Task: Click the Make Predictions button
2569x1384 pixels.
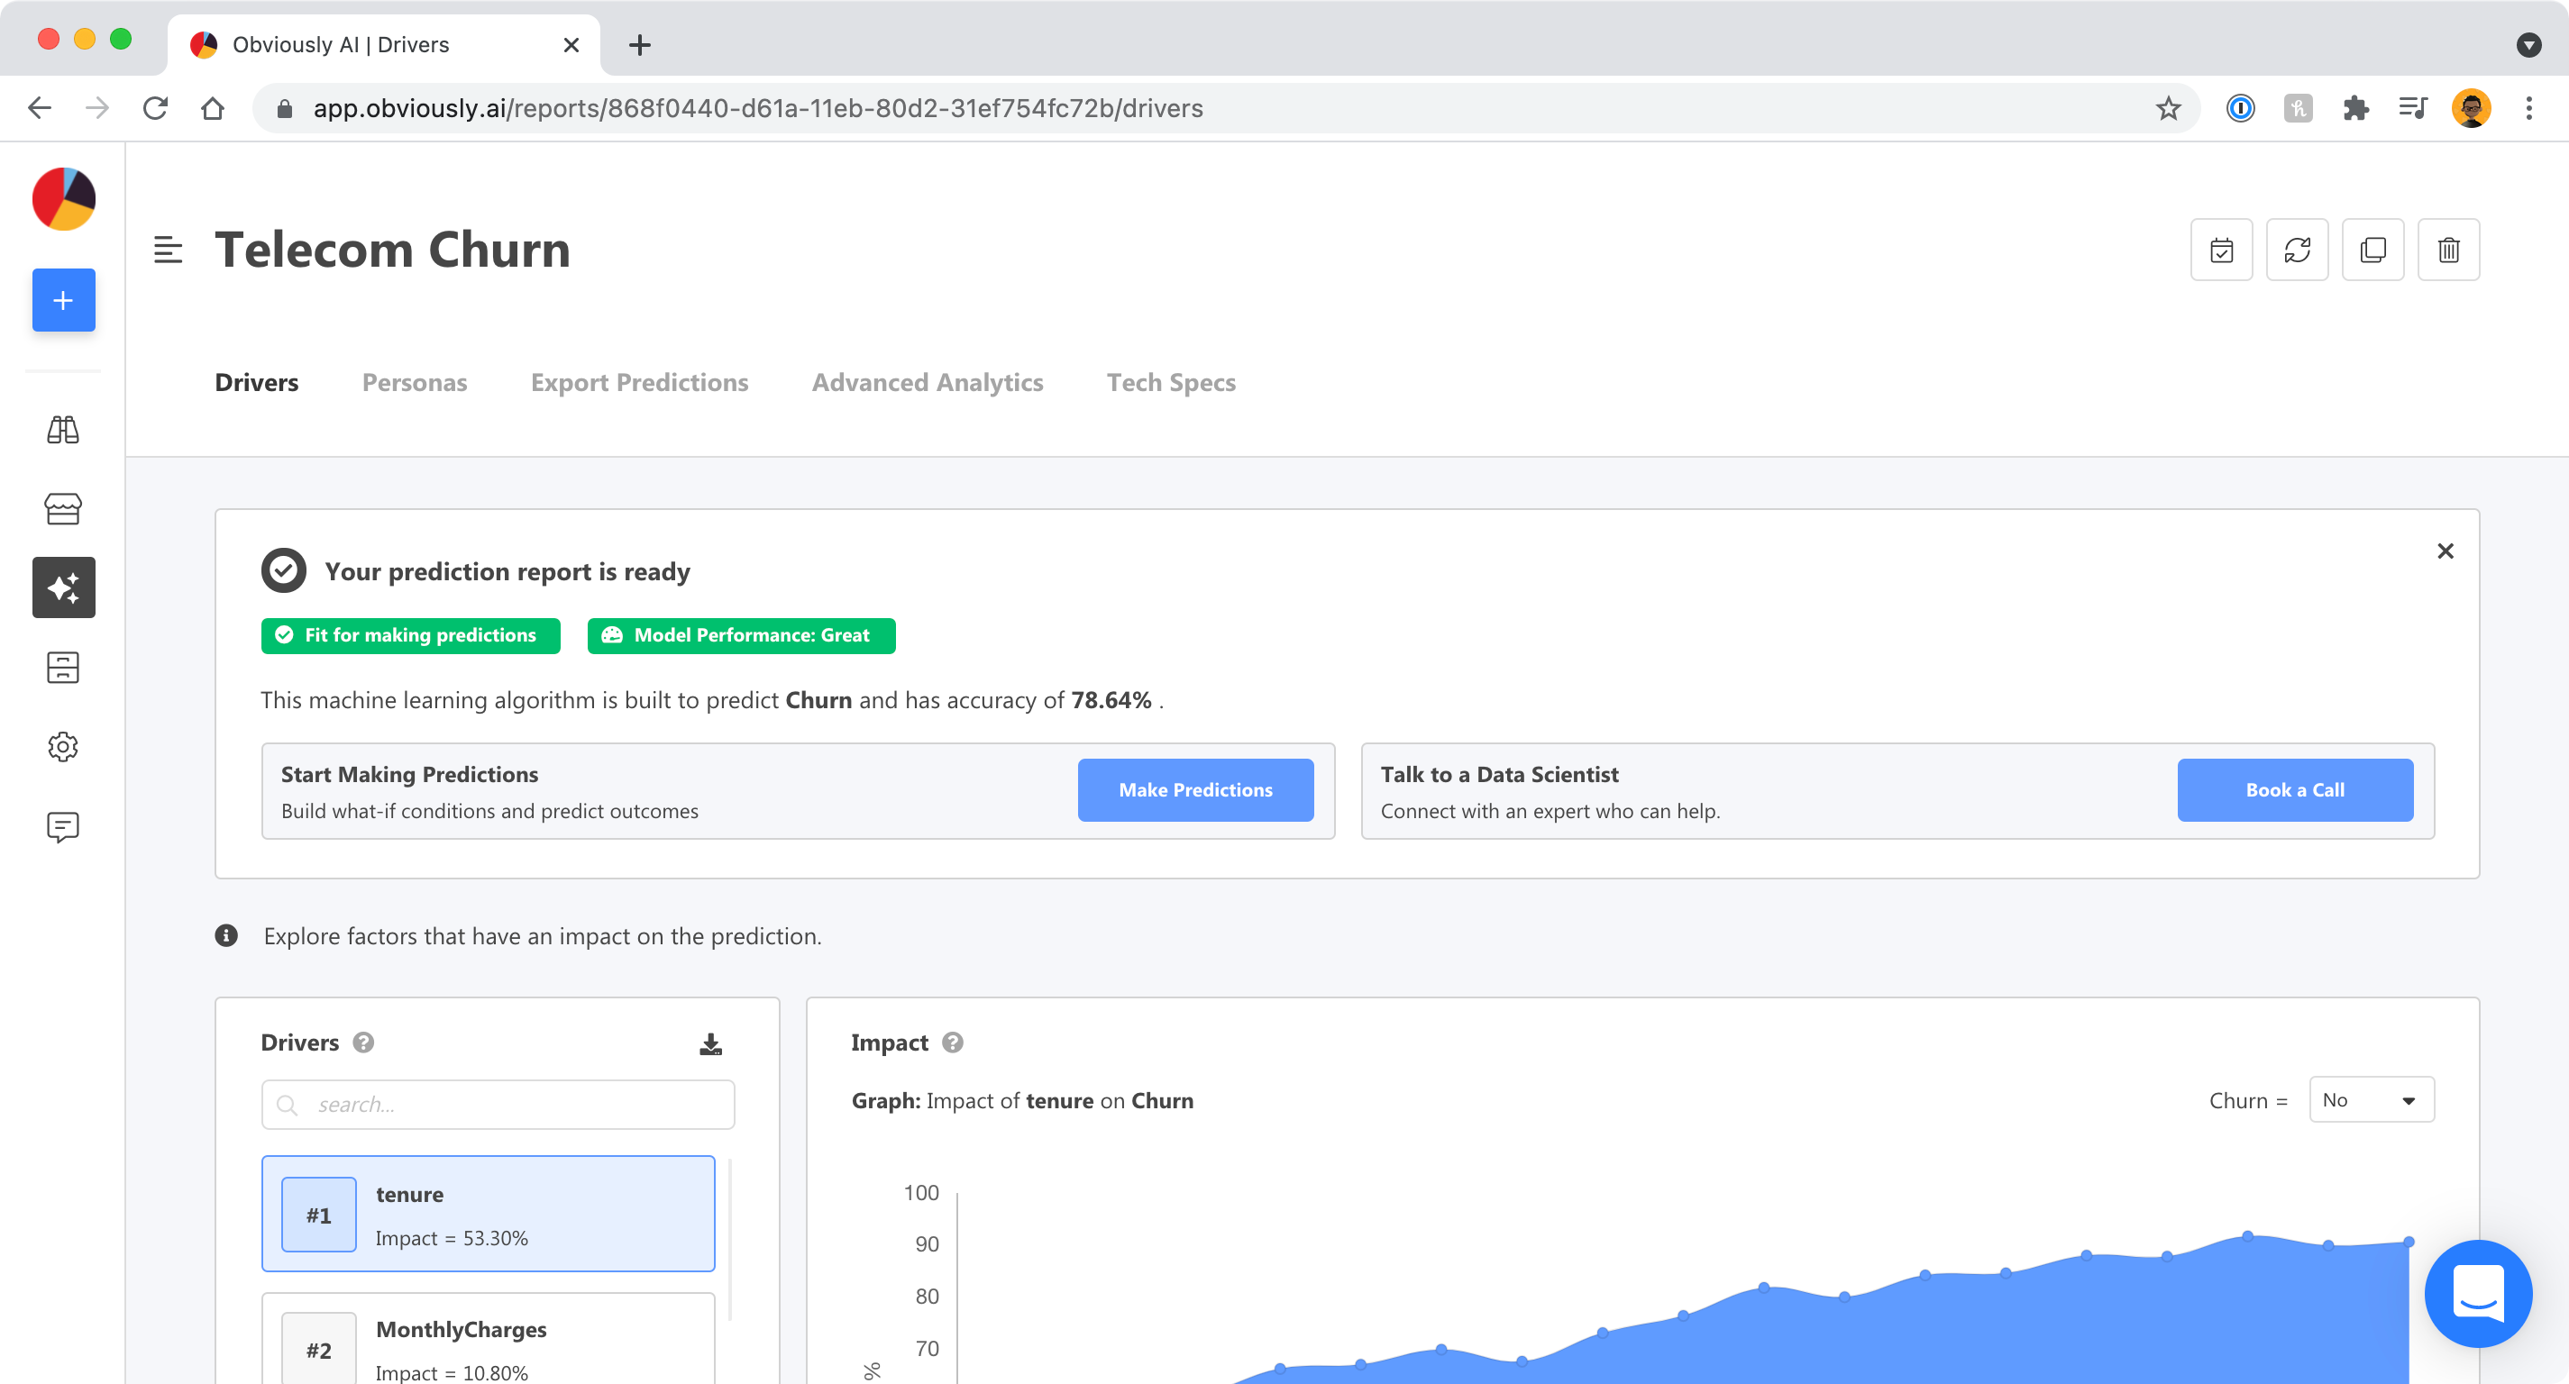Action: coord(1194,789)
